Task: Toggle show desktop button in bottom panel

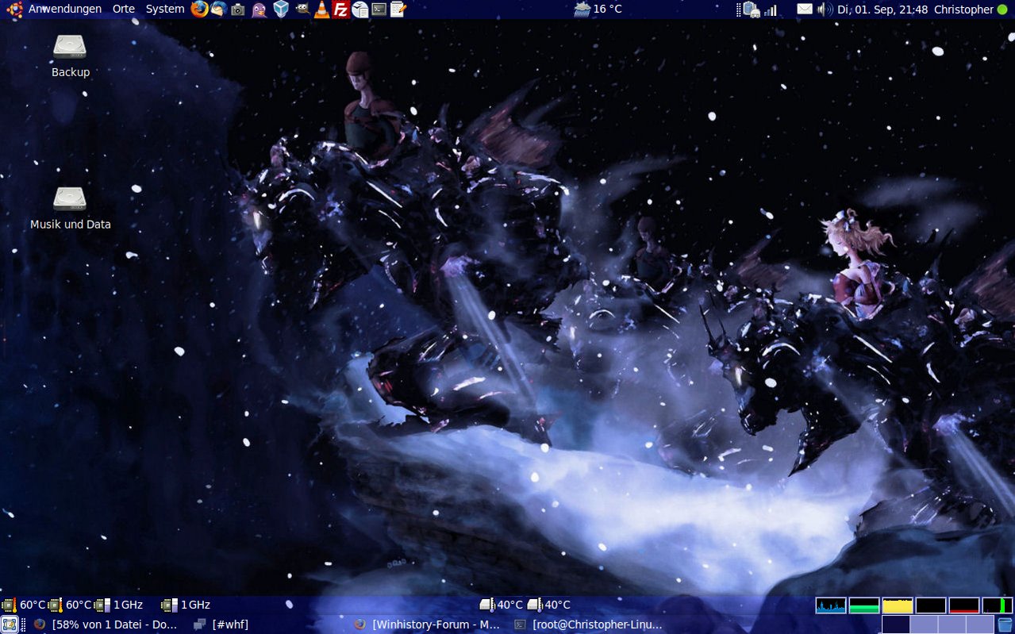Action: pyautogui.click(x=9, y=624)
